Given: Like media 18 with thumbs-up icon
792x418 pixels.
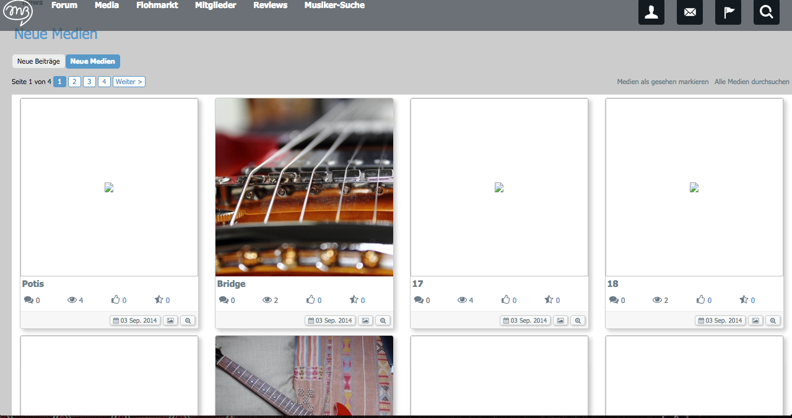Looking at the screenshot, I should coord(701,300).
